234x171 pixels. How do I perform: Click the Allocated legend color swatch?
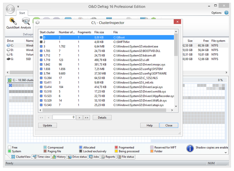pyautogui.click(x=81, y=147)
